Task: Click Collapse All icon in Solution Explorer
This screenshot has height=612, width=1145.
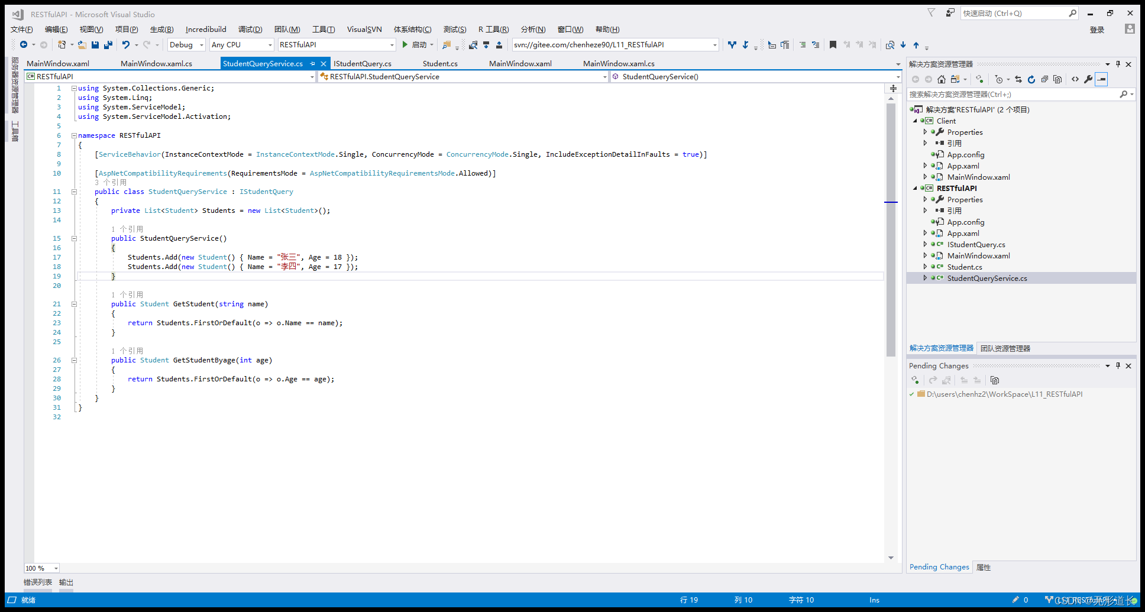Action: tap(1044, 79)
